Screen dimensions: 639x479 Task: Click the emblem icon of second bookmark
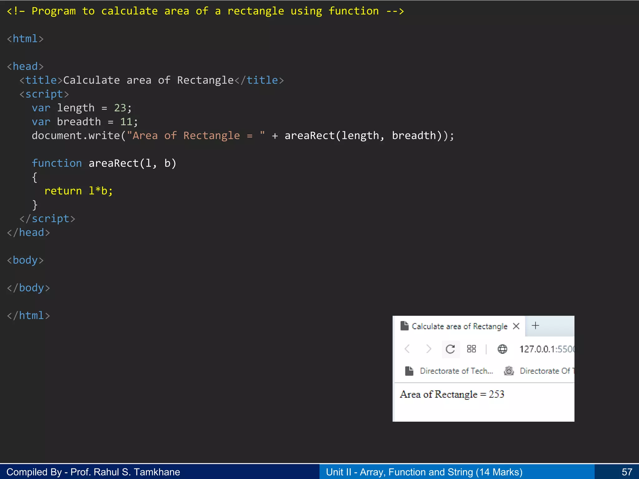point(509,371)
